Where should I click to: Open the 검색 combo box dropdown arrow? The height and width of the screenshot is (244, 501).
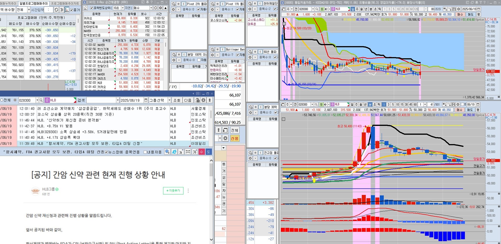(118, 100)
